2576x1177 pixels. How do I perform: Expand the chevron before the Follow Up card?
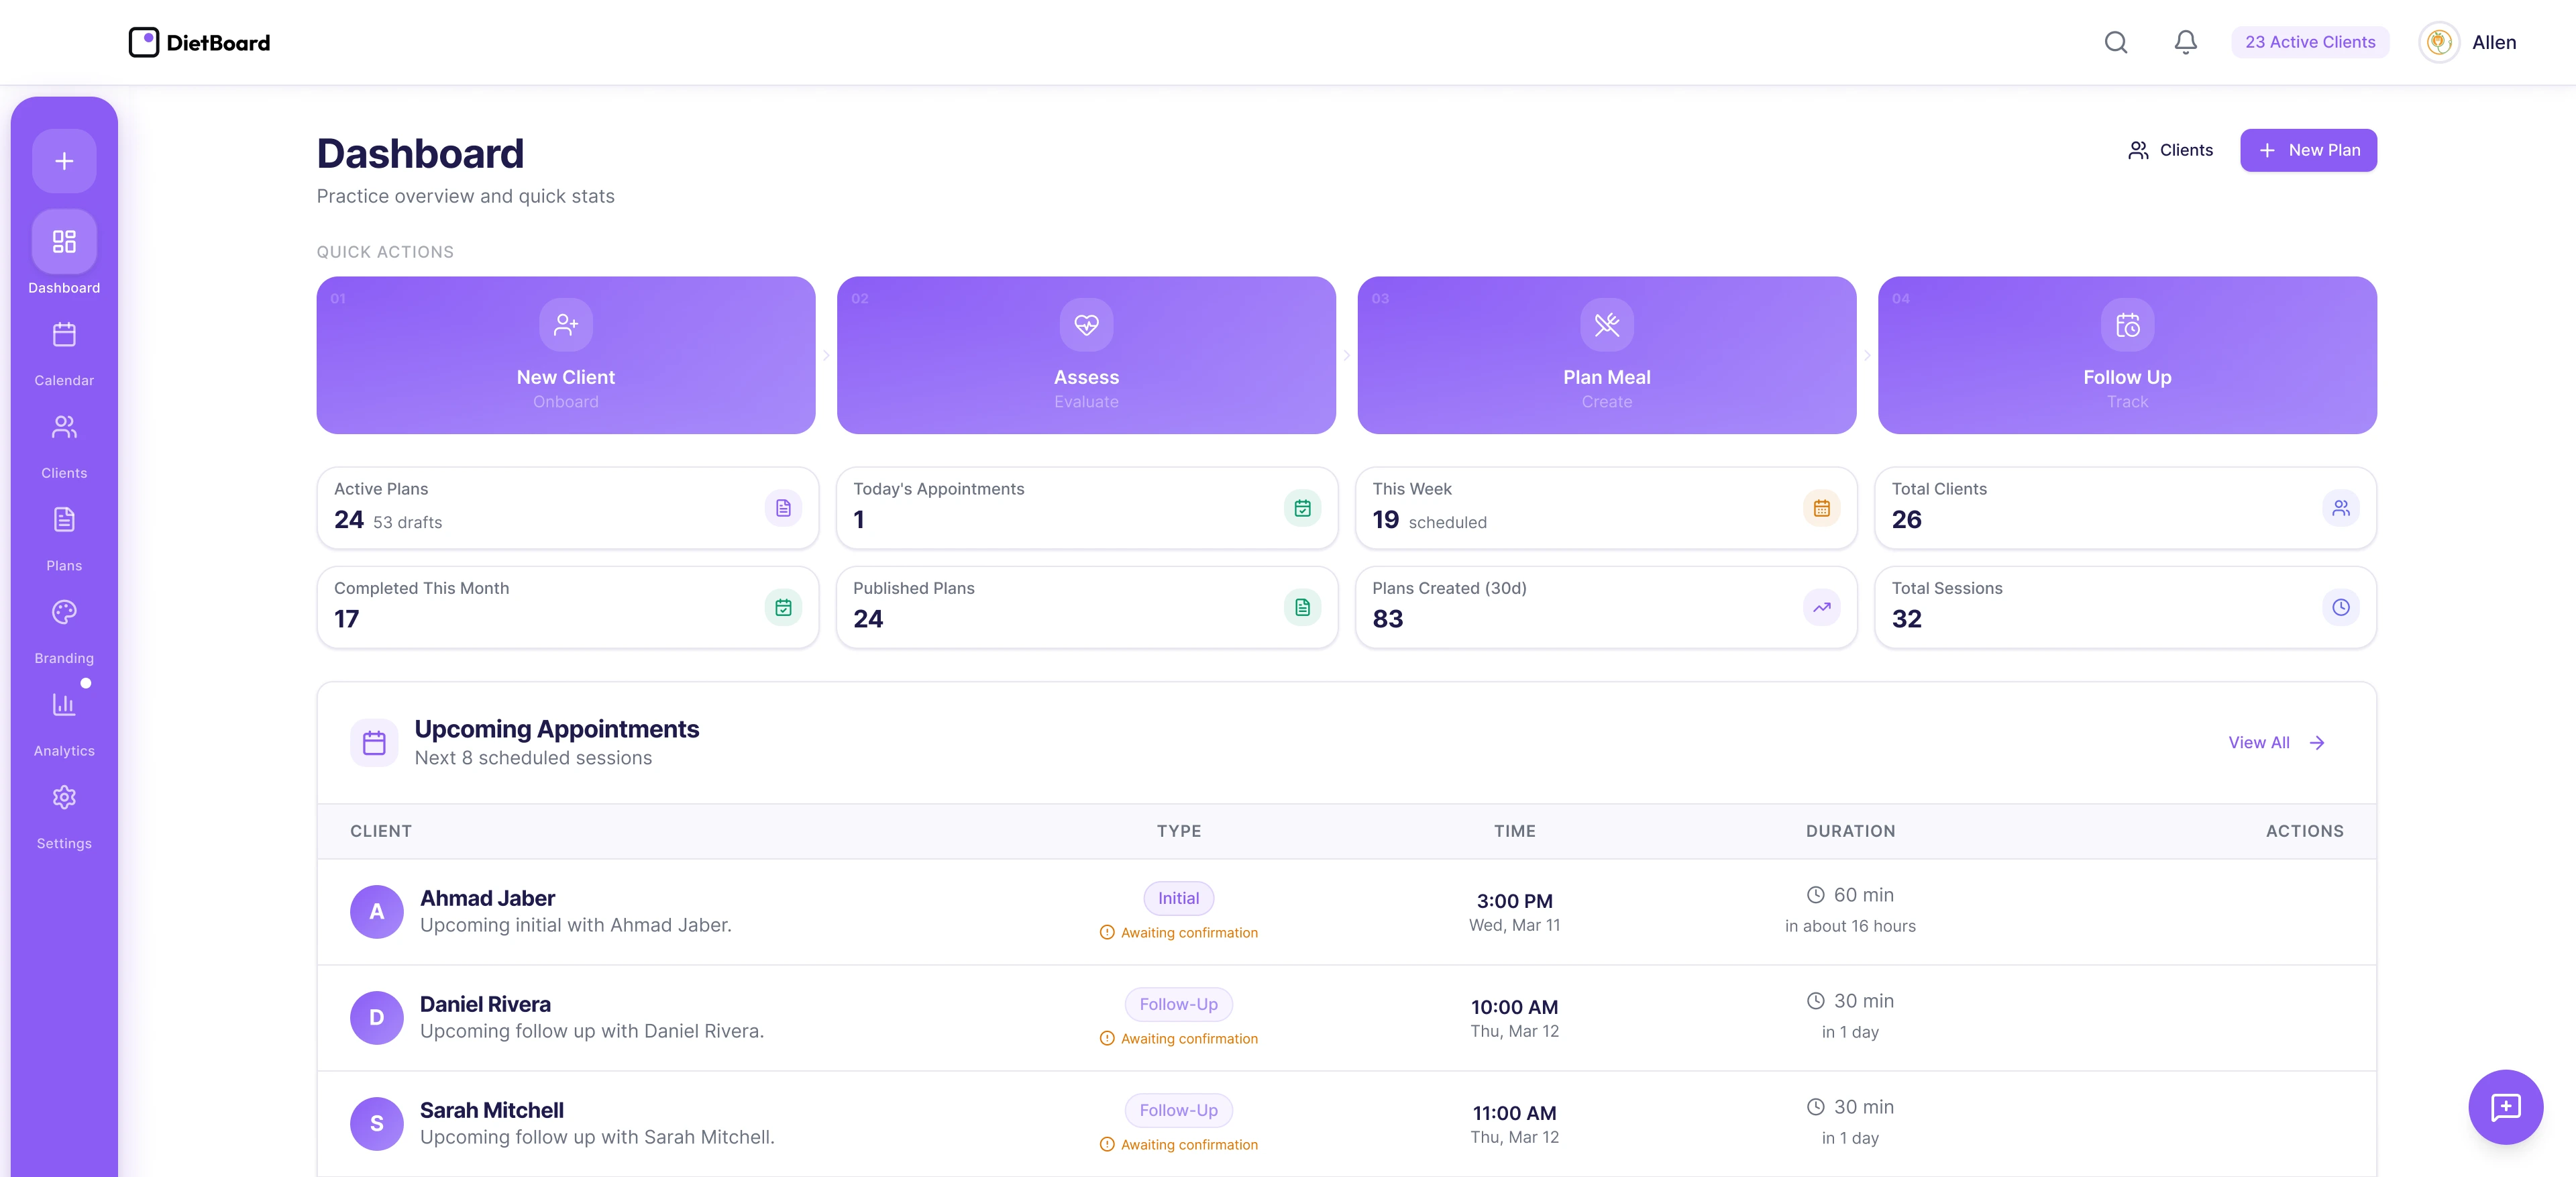[1868, 356]
